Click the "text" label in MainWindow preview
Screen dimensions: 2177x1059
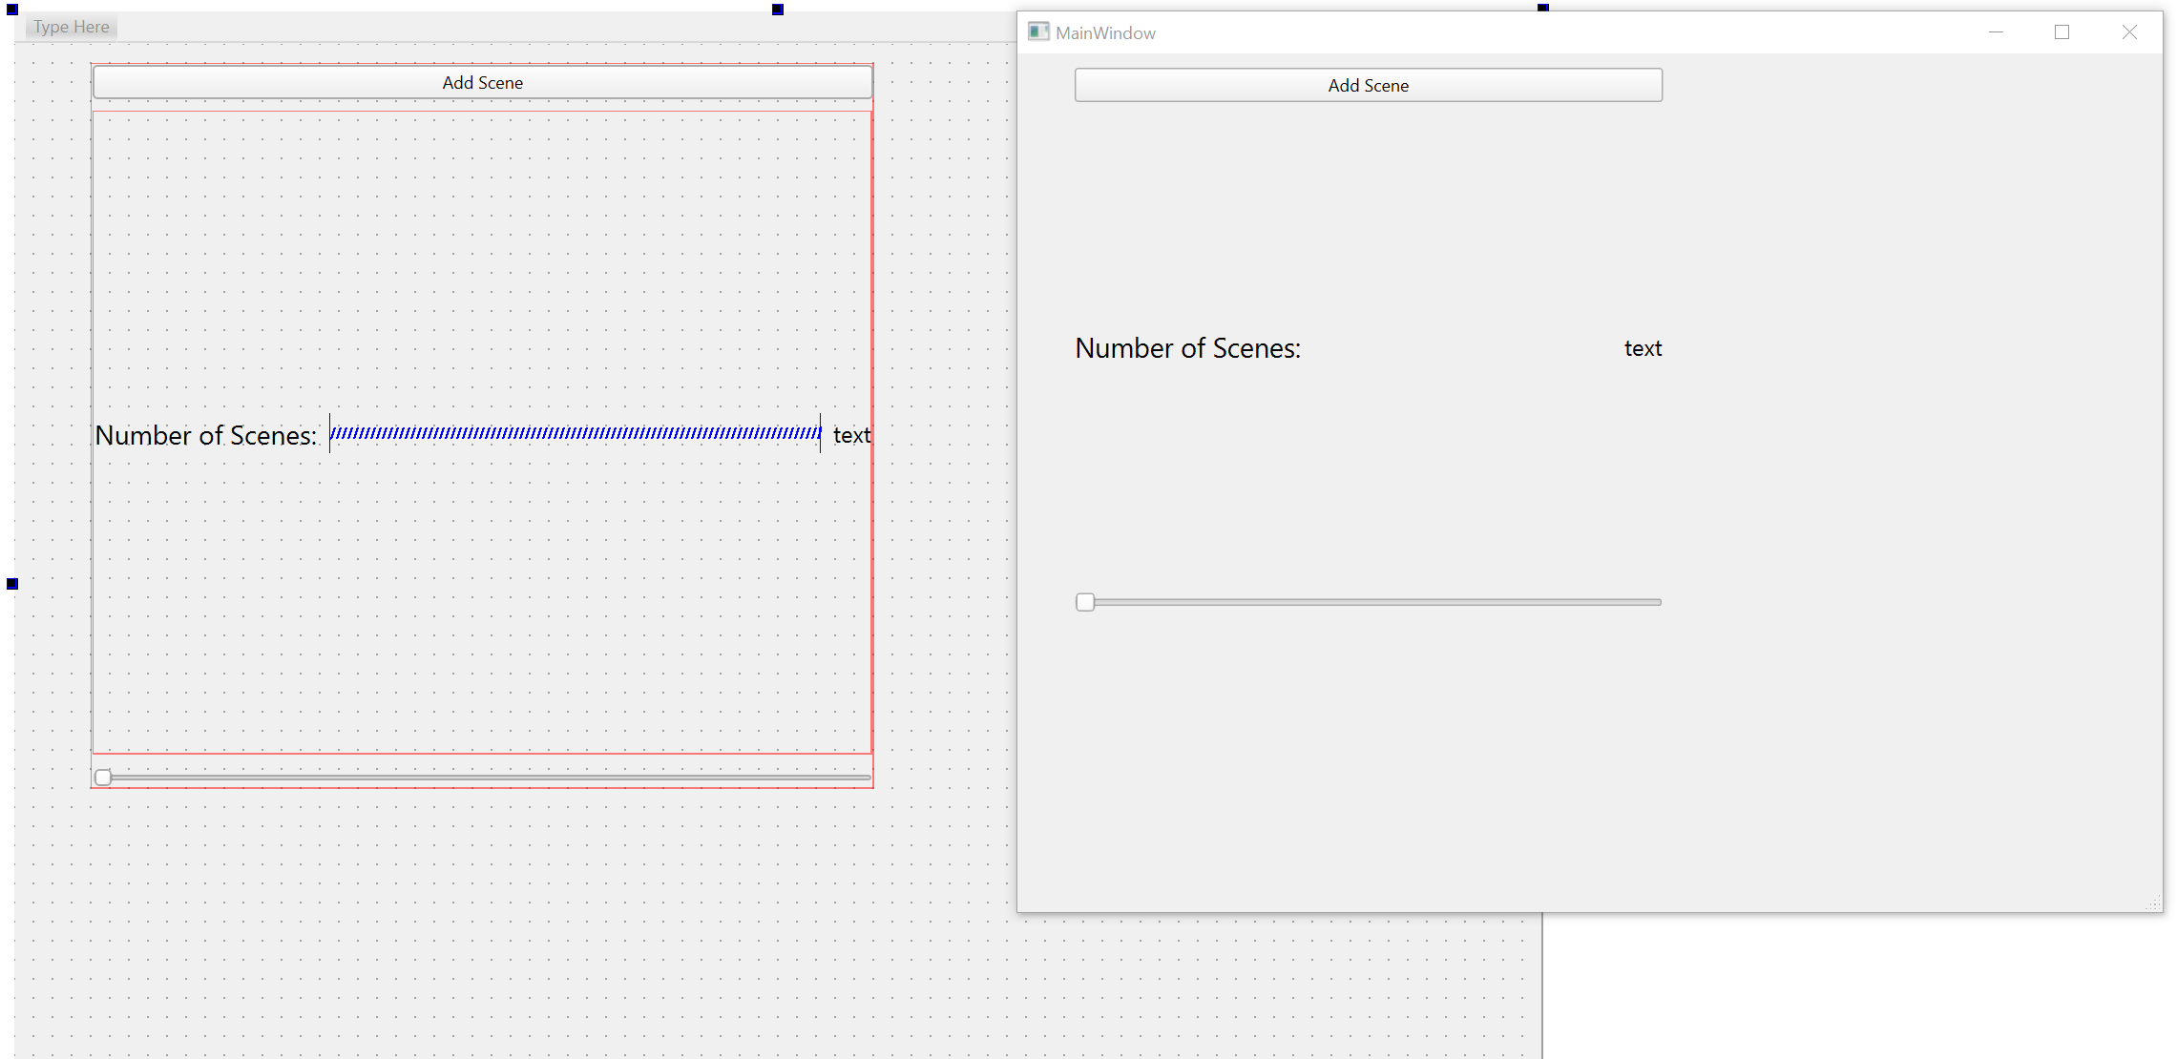point(1643,349)
